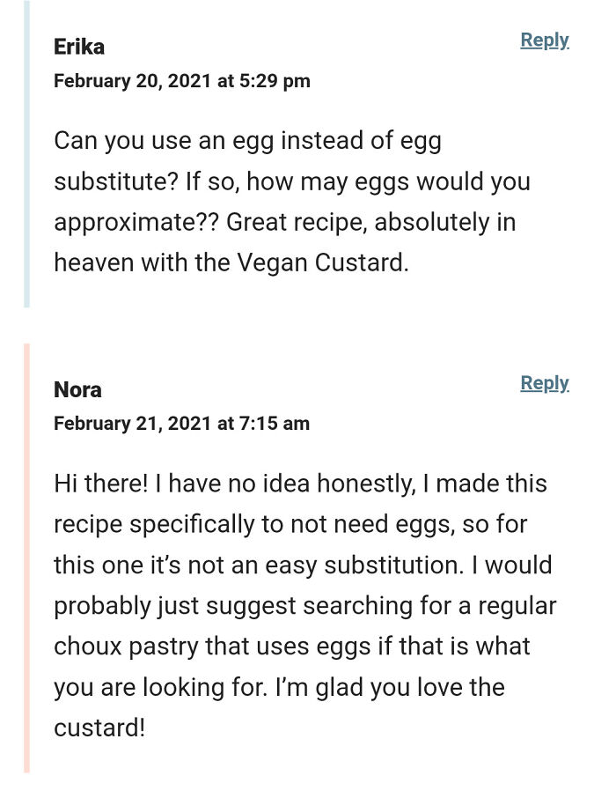Click Reply on Erika's comment

pos(544,41)
